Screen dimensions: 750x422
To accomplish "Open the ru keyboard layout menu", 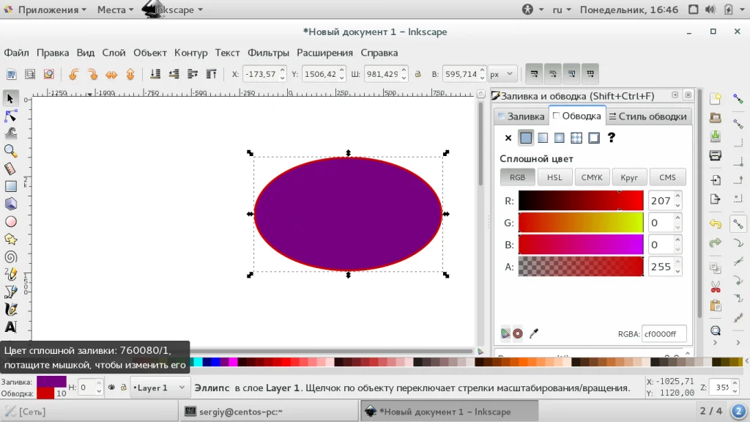I will click(562, 10).
